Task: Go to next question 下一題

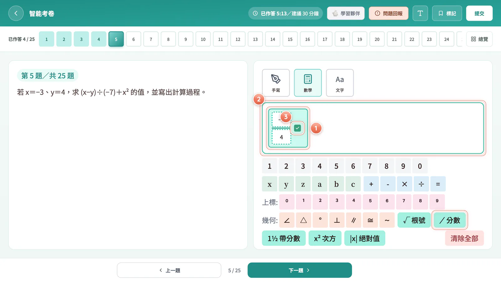Action: [300, 270]
